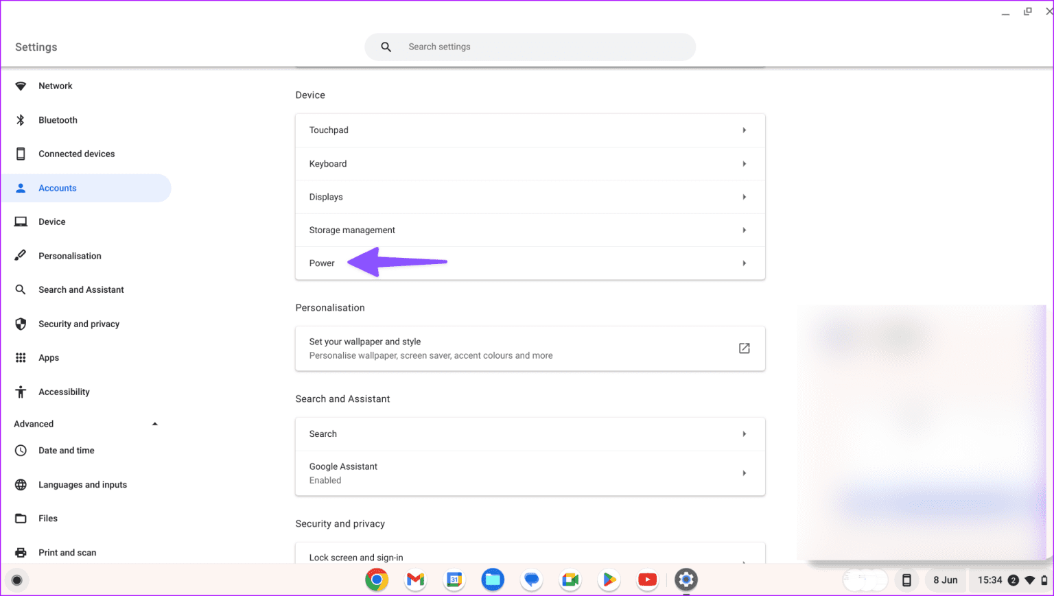Launch YouTube from the shelf
The height and width of the screenshot is (596, 1054).
click(x=647, y=580)
